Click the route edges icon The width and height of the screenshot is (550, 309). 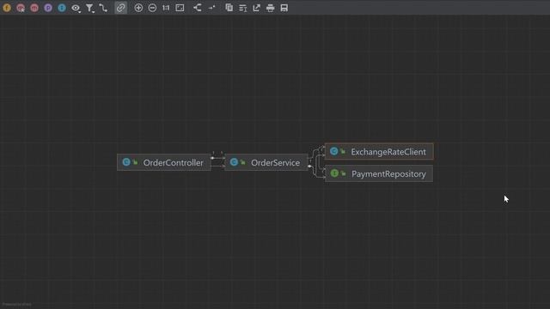[x=211, y=8]
